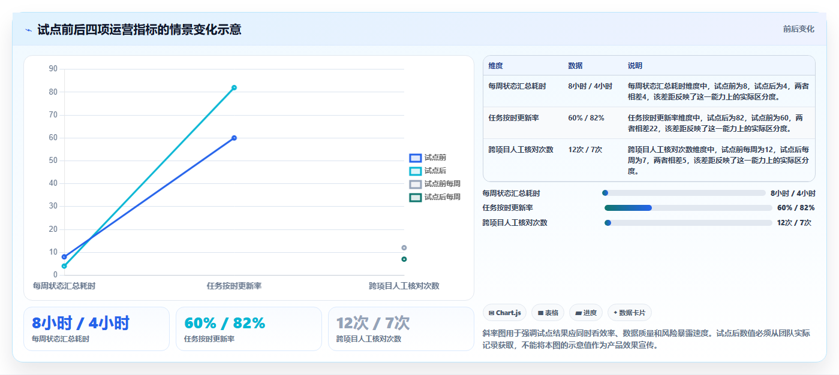Click 试点后 legend label text

[x=435, y=171]
